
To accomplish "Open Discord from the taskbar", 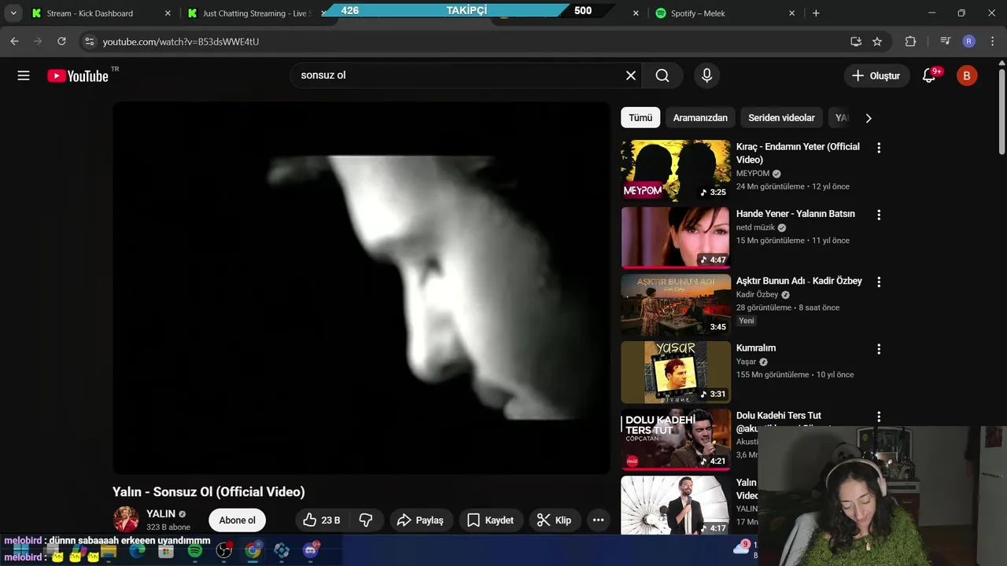I will pyautogui.click(x=311, y=551).
